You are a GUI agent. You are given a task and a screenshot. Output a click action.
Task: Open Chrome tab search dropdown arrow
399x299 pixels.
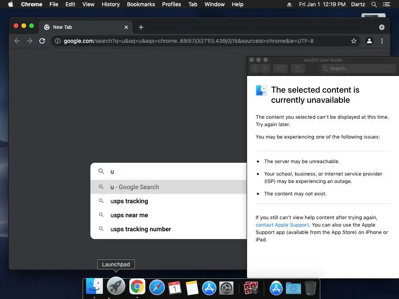382,27
